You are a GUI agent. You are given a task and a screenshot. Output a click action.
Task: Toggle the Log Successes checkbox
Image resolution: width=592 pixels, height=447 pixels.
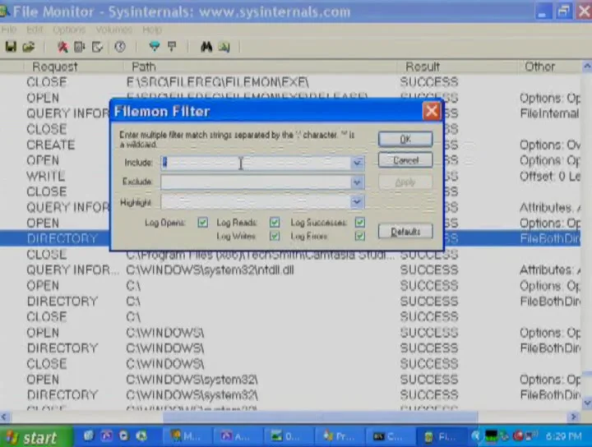click(360, 222)
